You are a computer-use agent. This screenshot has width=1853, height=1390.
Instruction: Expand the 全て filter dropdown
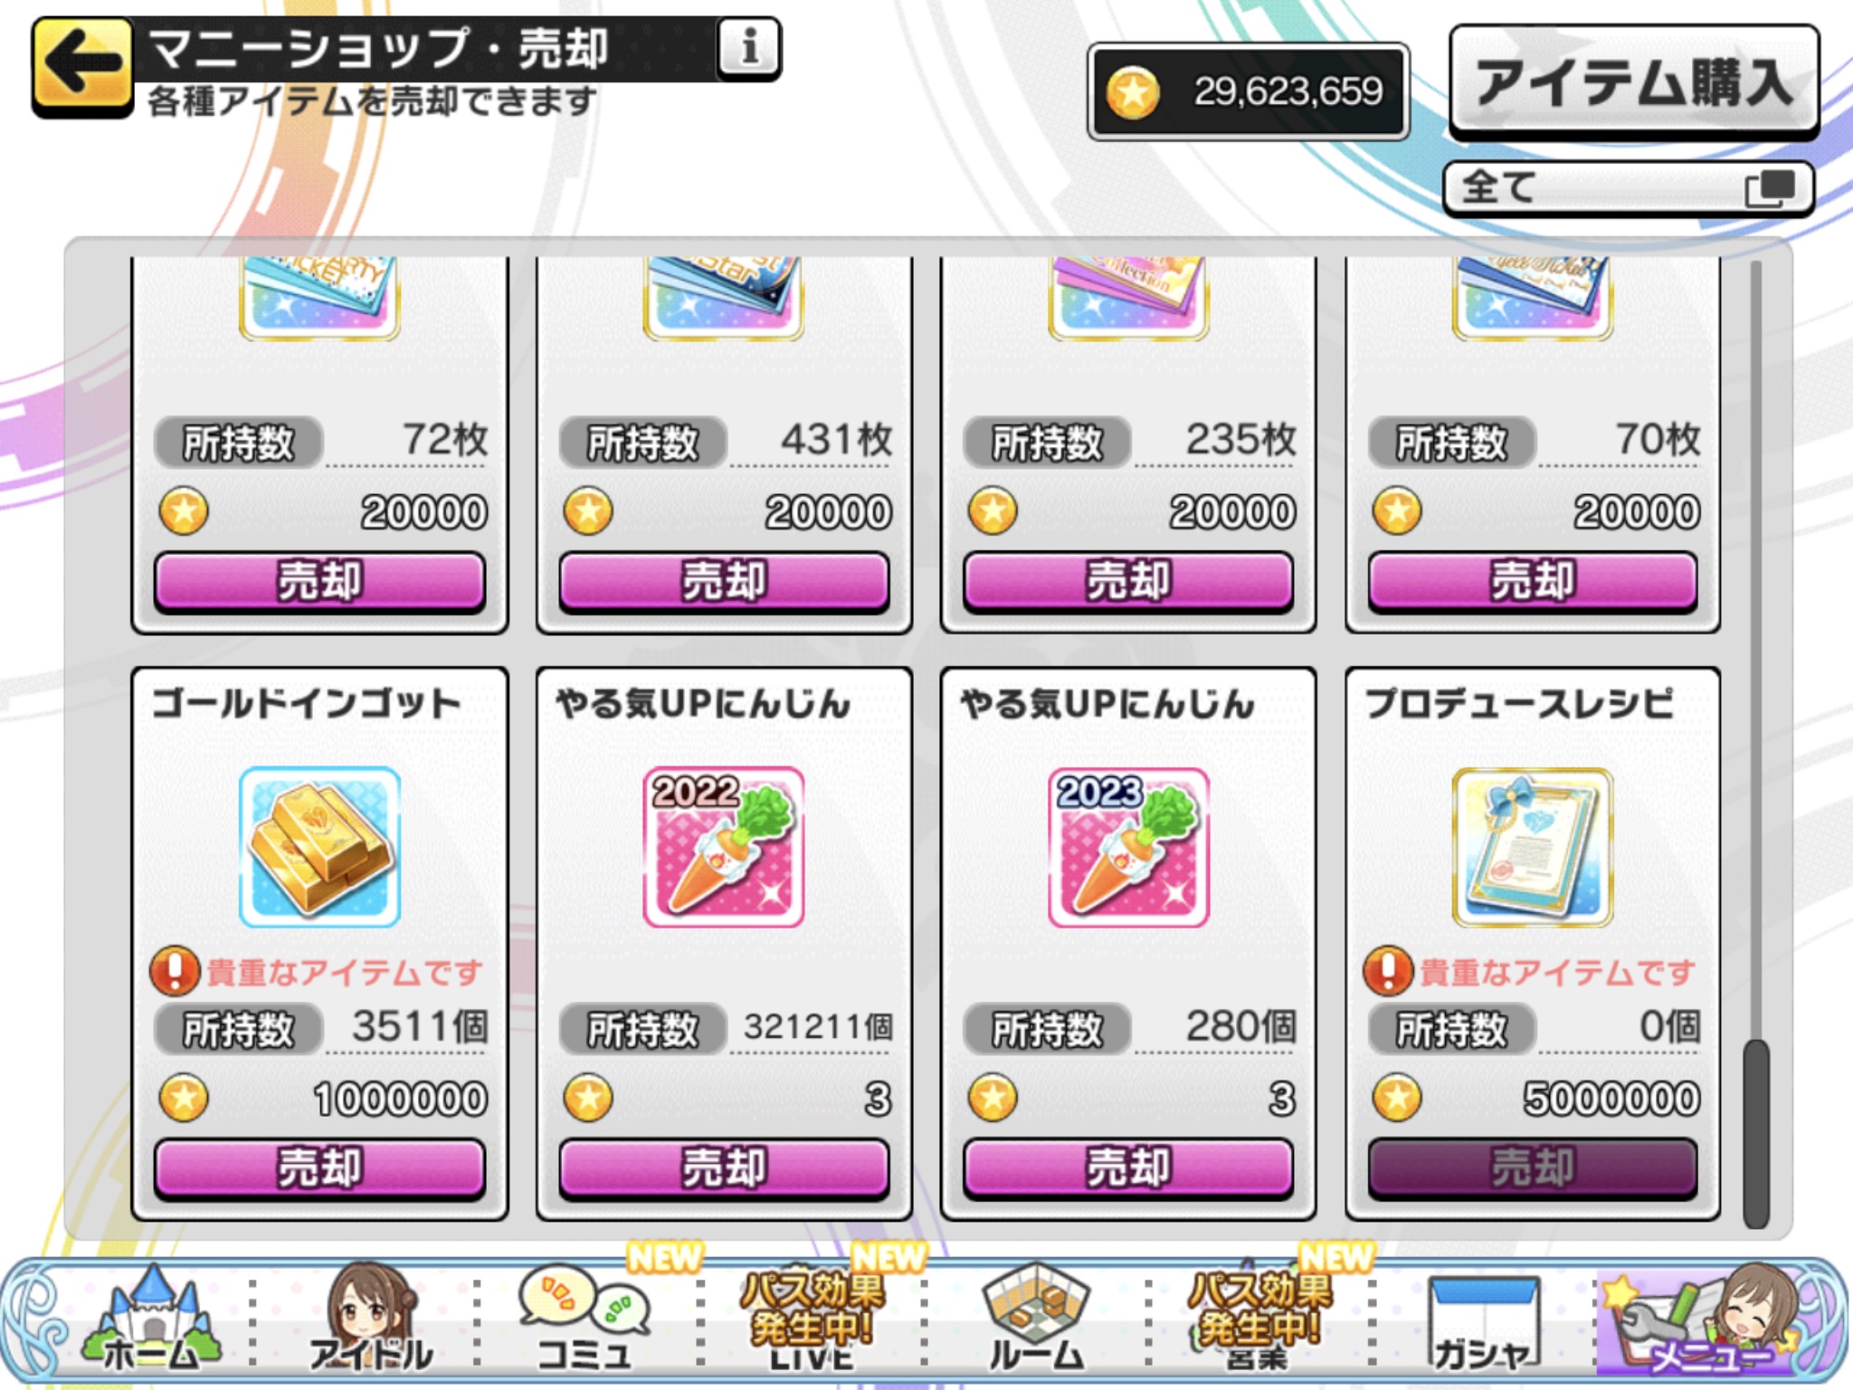click(1628, 188)
